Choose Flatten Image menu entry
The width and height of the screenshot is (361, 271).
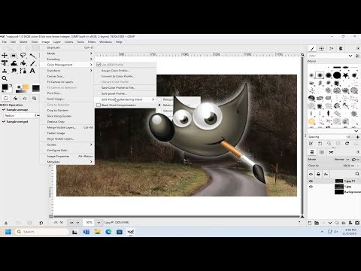tap(68, 133)
